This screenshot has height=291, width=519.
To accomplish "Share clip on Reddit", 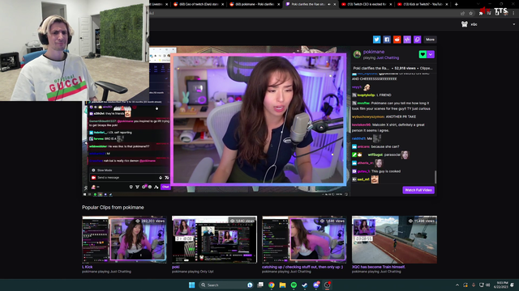I will (x=397, y=40).
